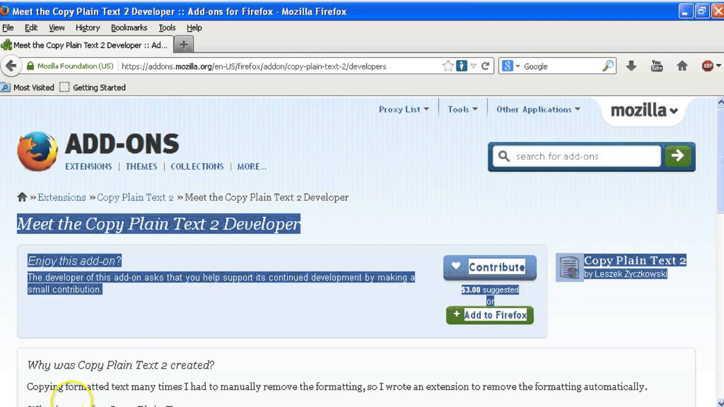Click the Most Visited bookmark icon

pyautogui.click(x=6, y=87)
